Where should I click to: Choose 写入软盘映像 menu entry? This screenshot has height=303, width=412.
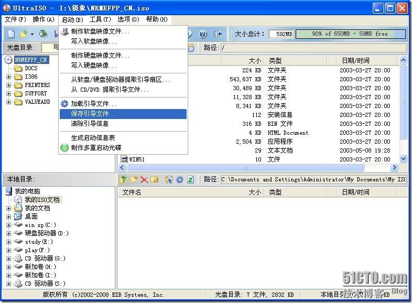123,41
